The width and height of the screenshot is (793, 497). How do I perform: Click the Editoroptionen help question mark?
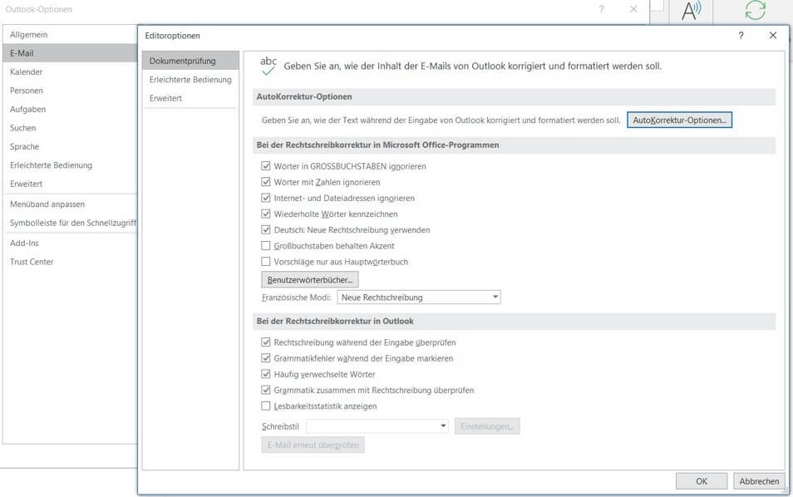[x=741, y=36]
